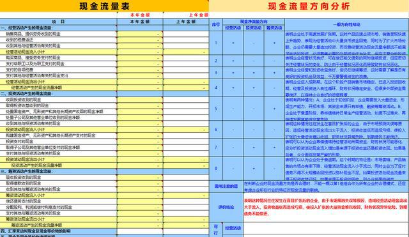Select '四、汇率变动对现金及现金等价物的影响' row
The image size is (409, 237).
[x=58, y=231]
